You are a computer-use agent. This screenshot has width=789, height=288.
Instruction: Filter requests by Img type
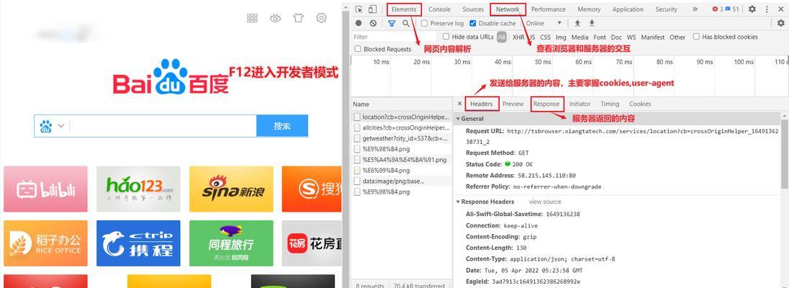561,37
